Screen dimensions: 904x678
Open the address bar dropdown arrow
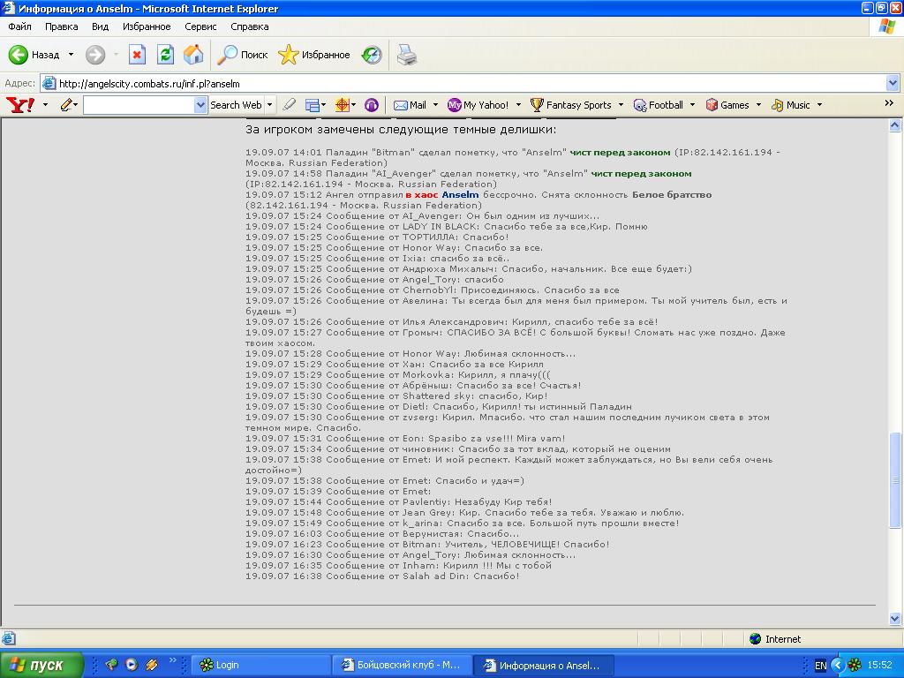pyautogui.click(x=893, y=84)
